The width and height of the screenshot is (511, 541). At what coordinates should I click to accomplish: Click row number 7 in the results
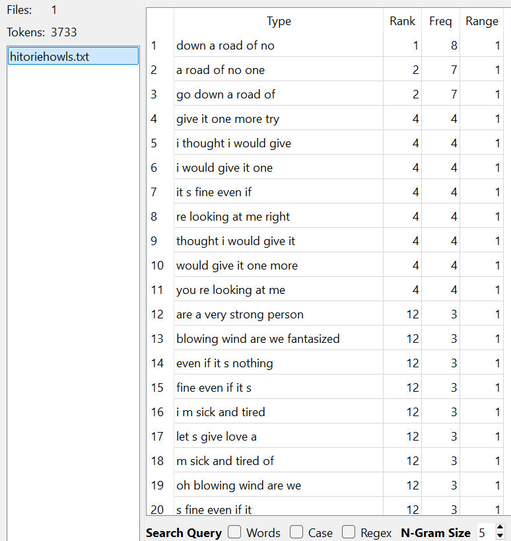tap(154, 192)
